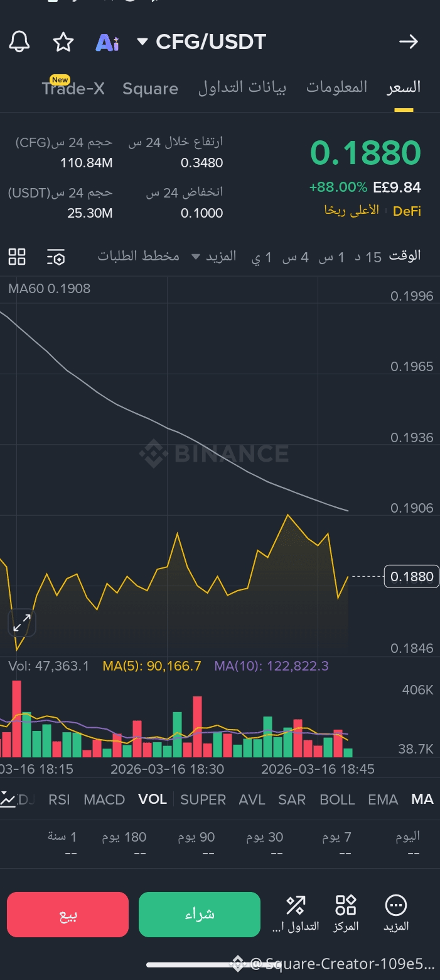Viewport: 440px width, 980px height.
Task: Select 4 س timeframe
Action: (x=295, y=257)
